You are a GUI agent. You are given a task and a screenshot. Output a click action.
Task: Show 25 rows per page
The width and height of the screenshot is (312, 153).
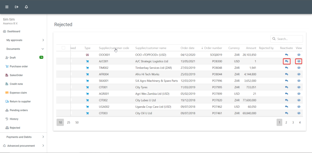coord(69,122)
